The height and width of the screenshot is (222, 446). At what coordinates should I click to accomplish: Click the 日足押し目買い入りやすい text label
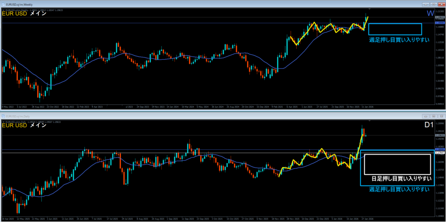click(x=401, y=178)
